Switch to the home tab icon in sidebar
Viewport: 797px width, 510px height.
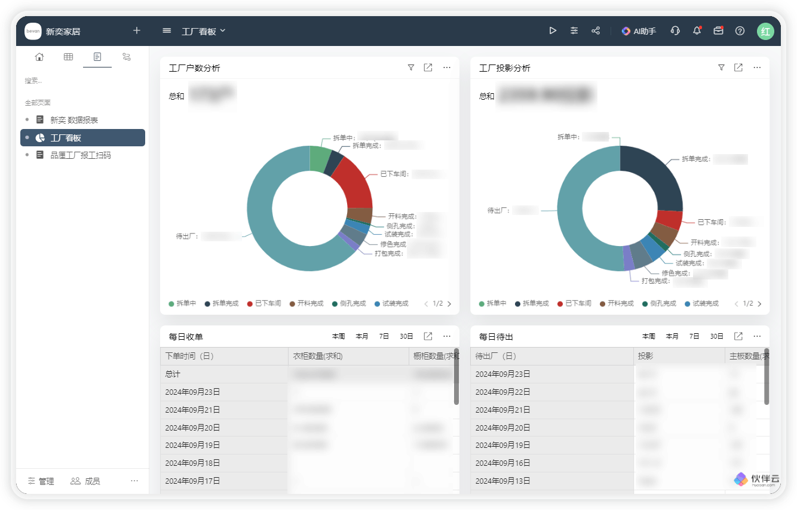click(39, 57)
